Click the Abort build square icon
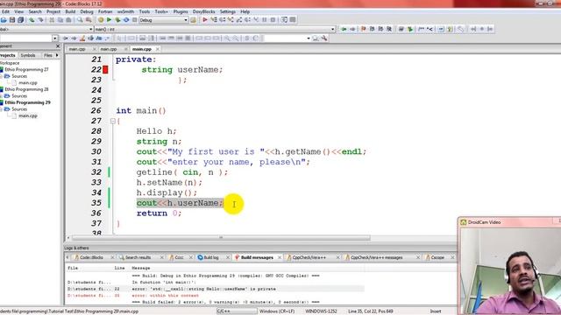The width and height of the screenshot is (561, 315). pyautogui.click(x=134, y=20)
